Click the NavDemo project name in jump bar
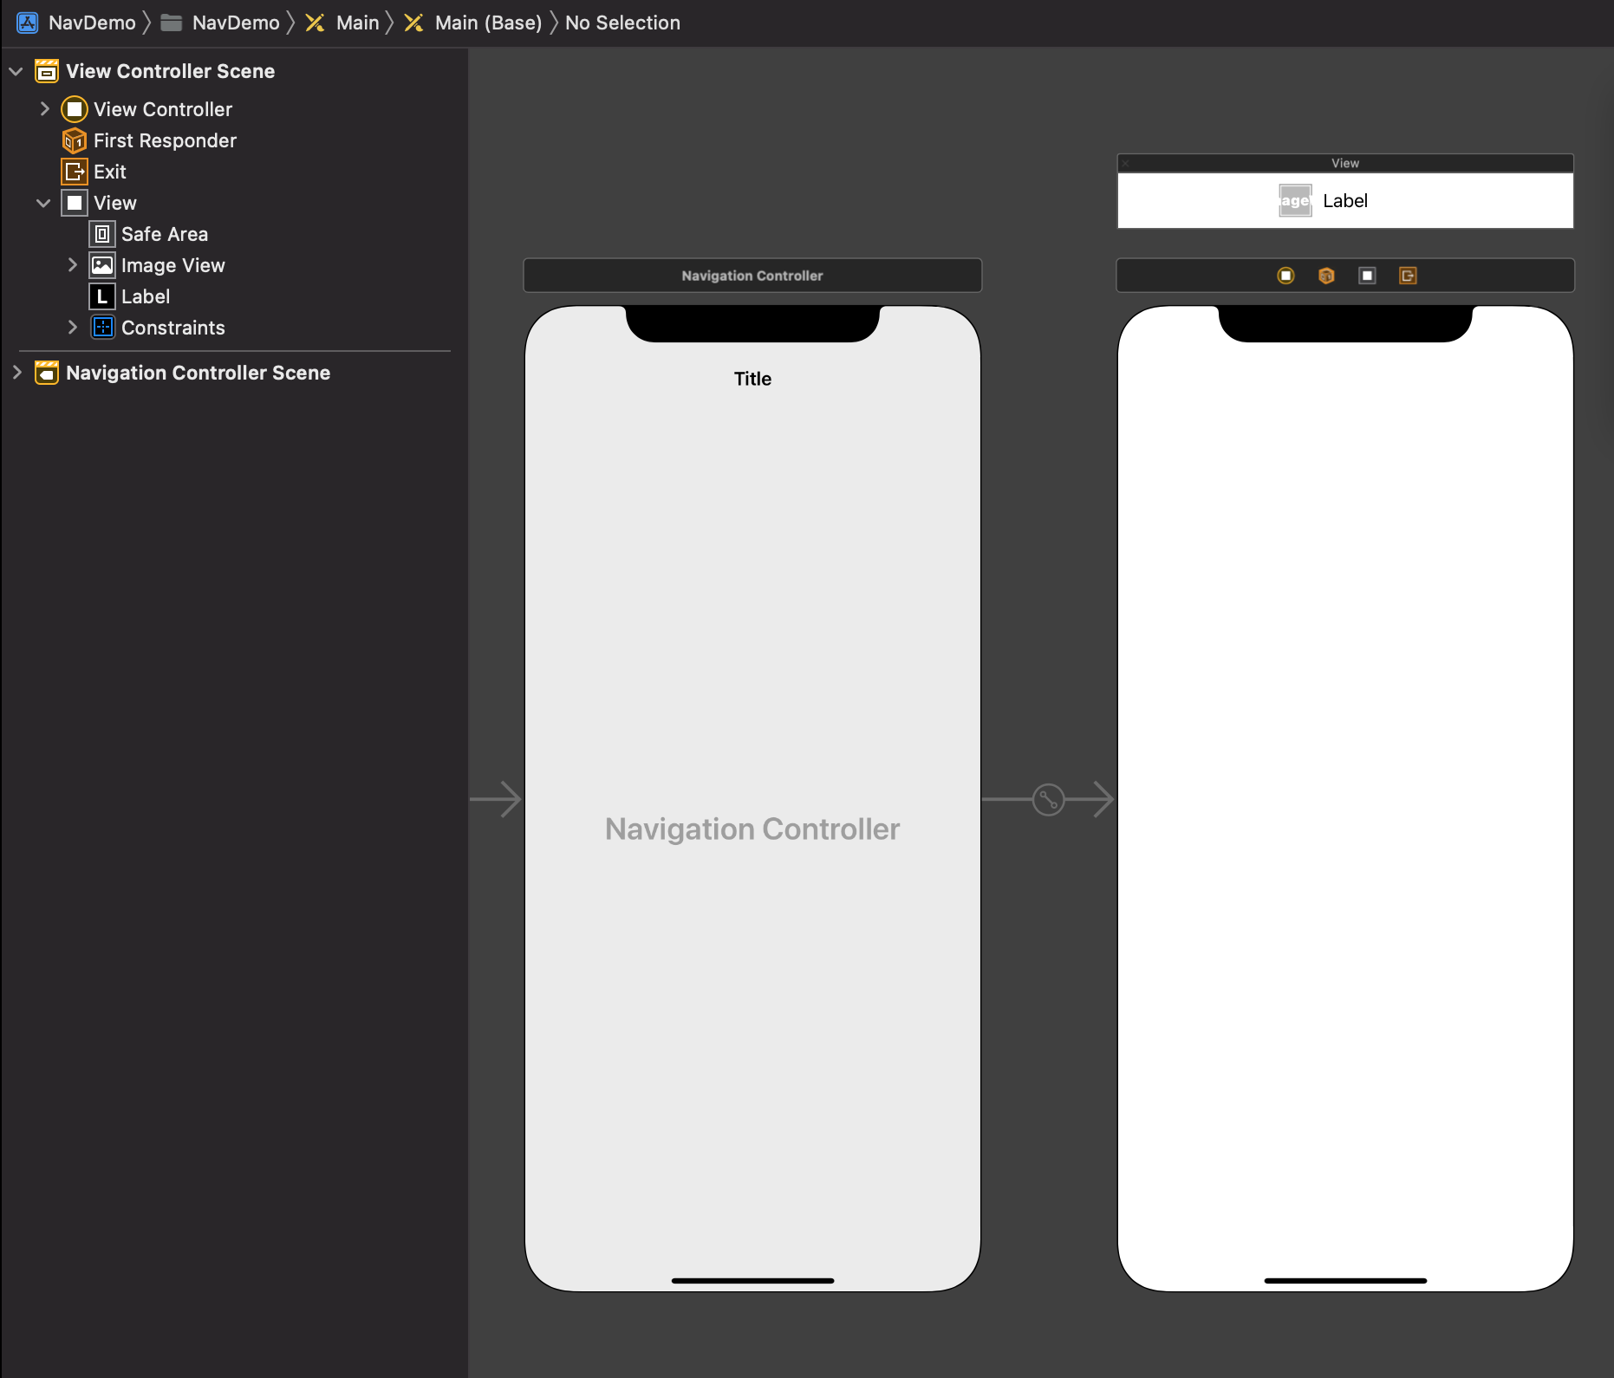1614x1378 pixels. [92, 23]
